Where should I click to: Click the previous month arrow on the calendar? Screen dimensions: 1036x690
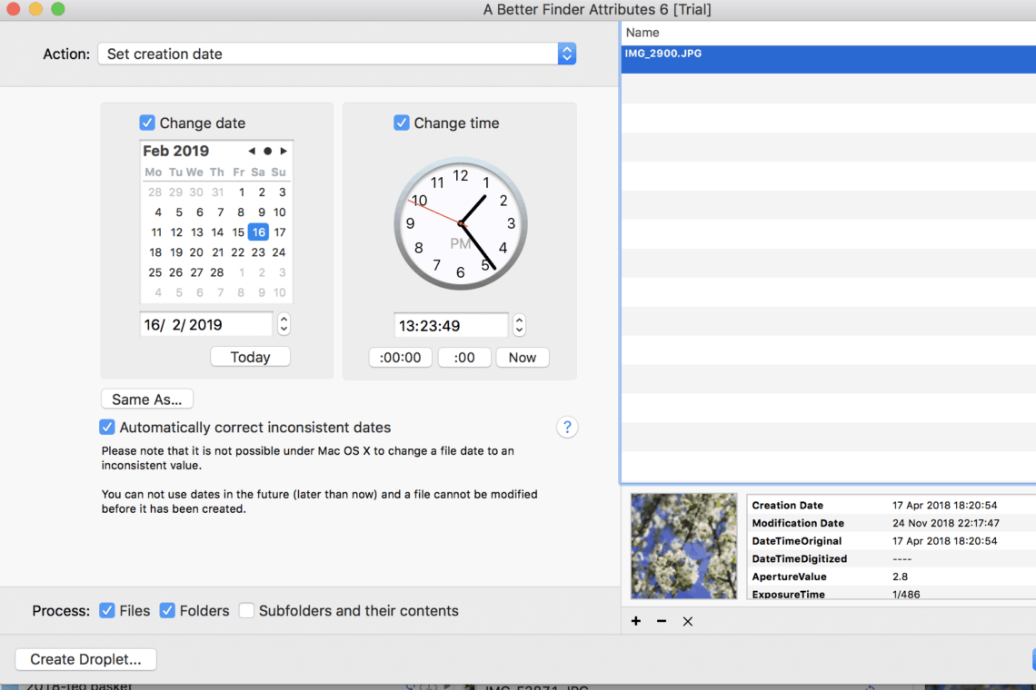251,151
